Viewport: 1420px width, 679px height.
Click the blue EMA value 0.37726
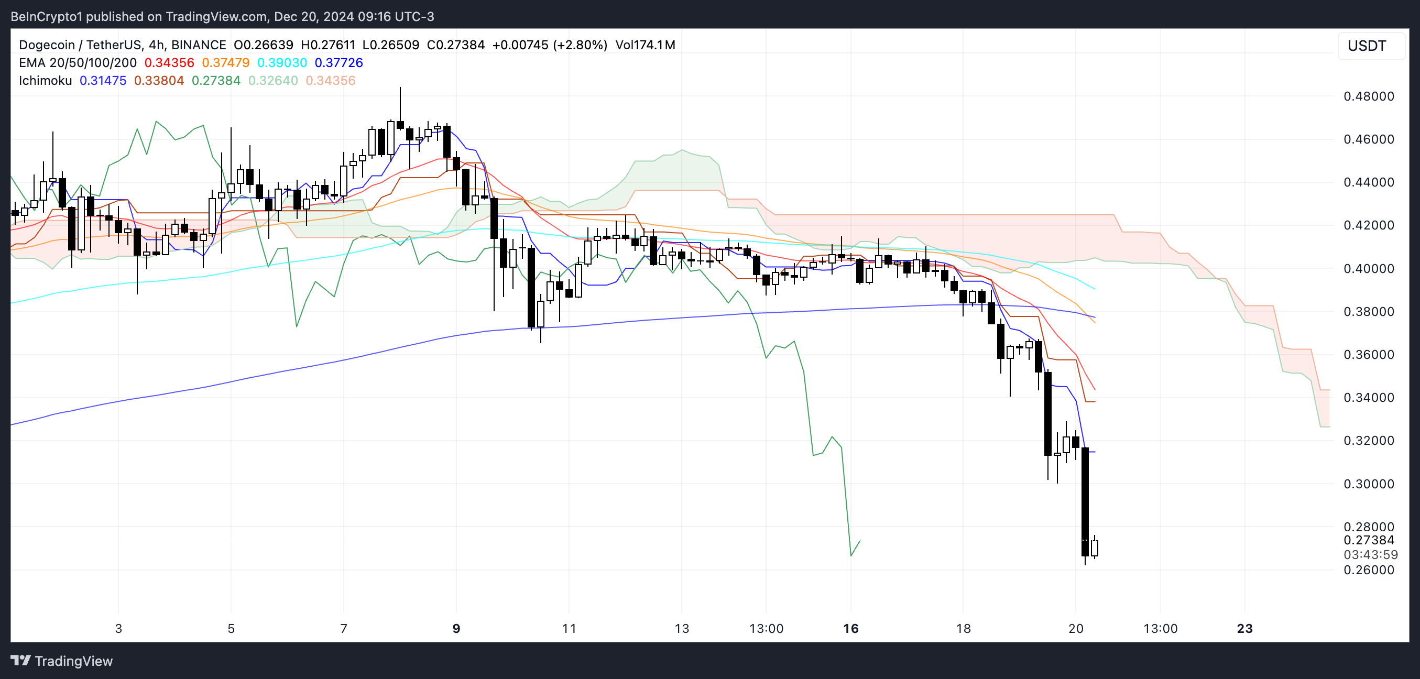coord(338,63)
